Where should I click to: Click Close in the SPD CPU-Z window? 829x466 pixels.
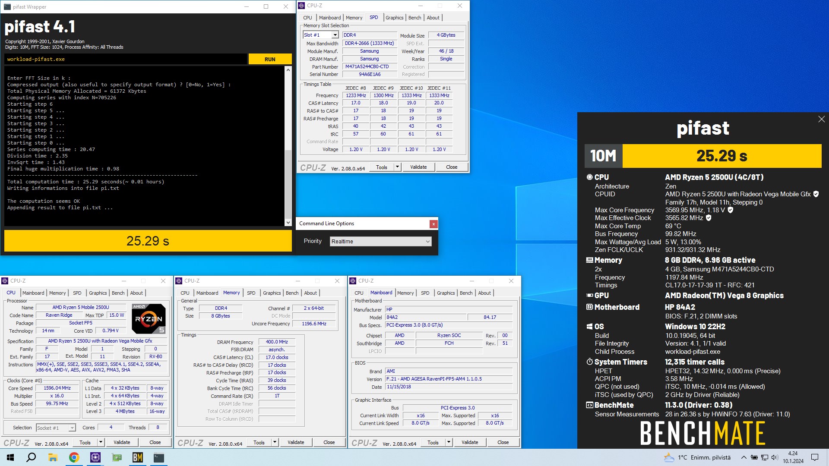point(452,167)
